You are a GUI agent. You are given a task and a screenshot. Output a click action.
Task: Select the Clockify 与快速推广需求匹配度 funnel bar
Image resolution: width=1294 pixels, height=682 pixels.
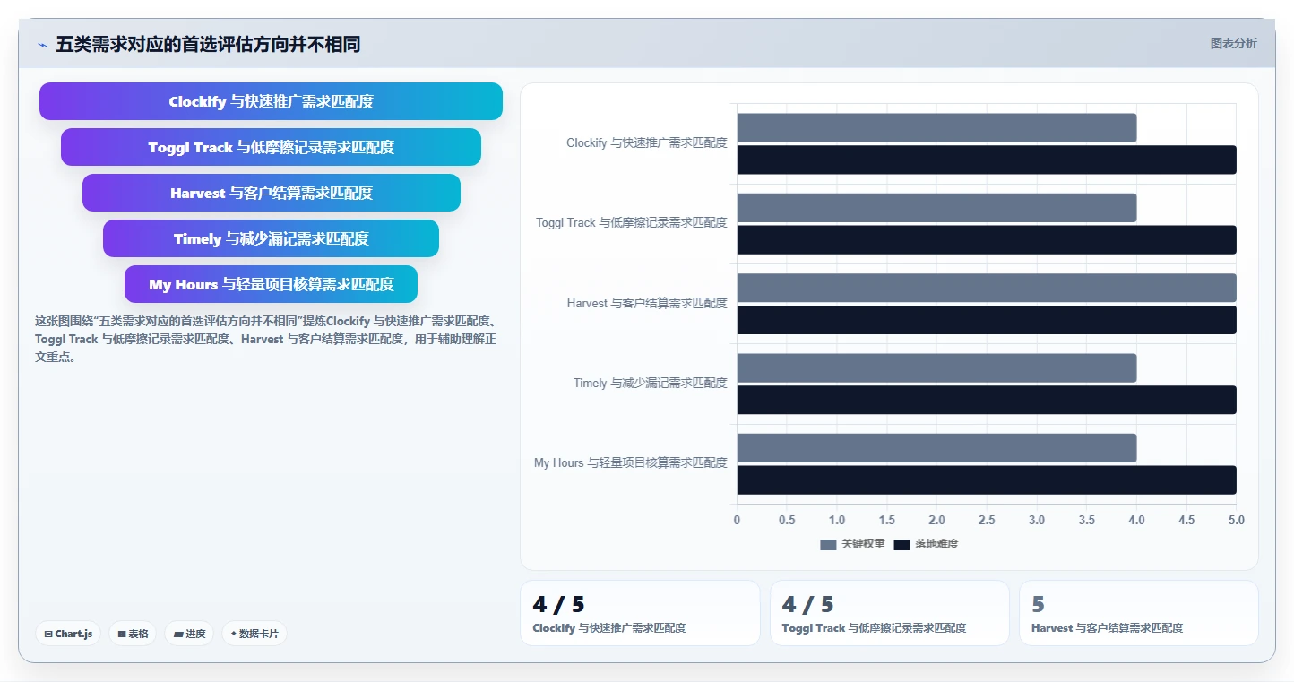(271, 101)
